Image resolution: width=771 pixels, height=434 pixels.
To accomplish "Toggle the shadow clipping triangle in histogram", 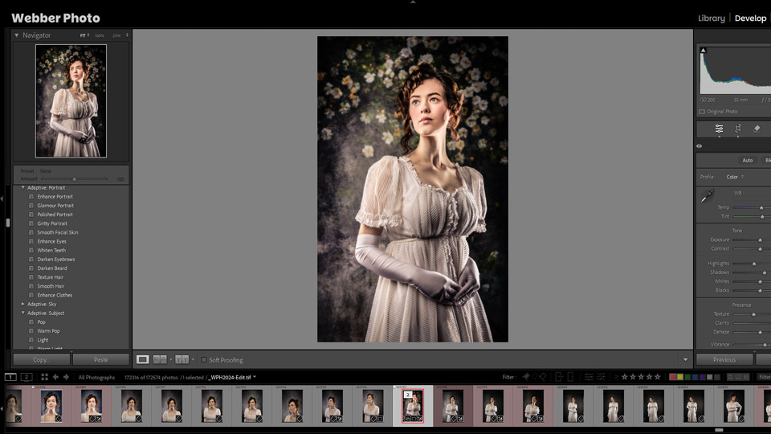I will (703, 50).
